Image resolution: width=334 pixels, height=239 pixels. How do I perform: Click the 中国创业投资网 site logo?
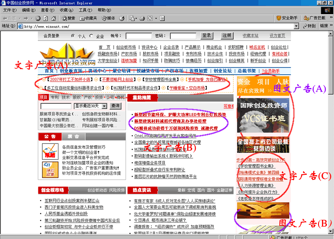pyautogui.click(x=68, y=55)
